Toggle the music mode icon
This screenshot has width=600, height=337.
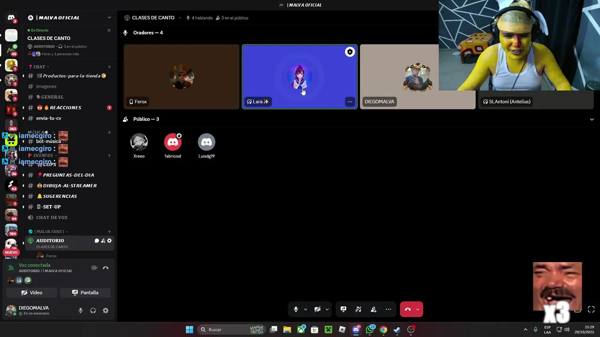[x=358, y=309]
